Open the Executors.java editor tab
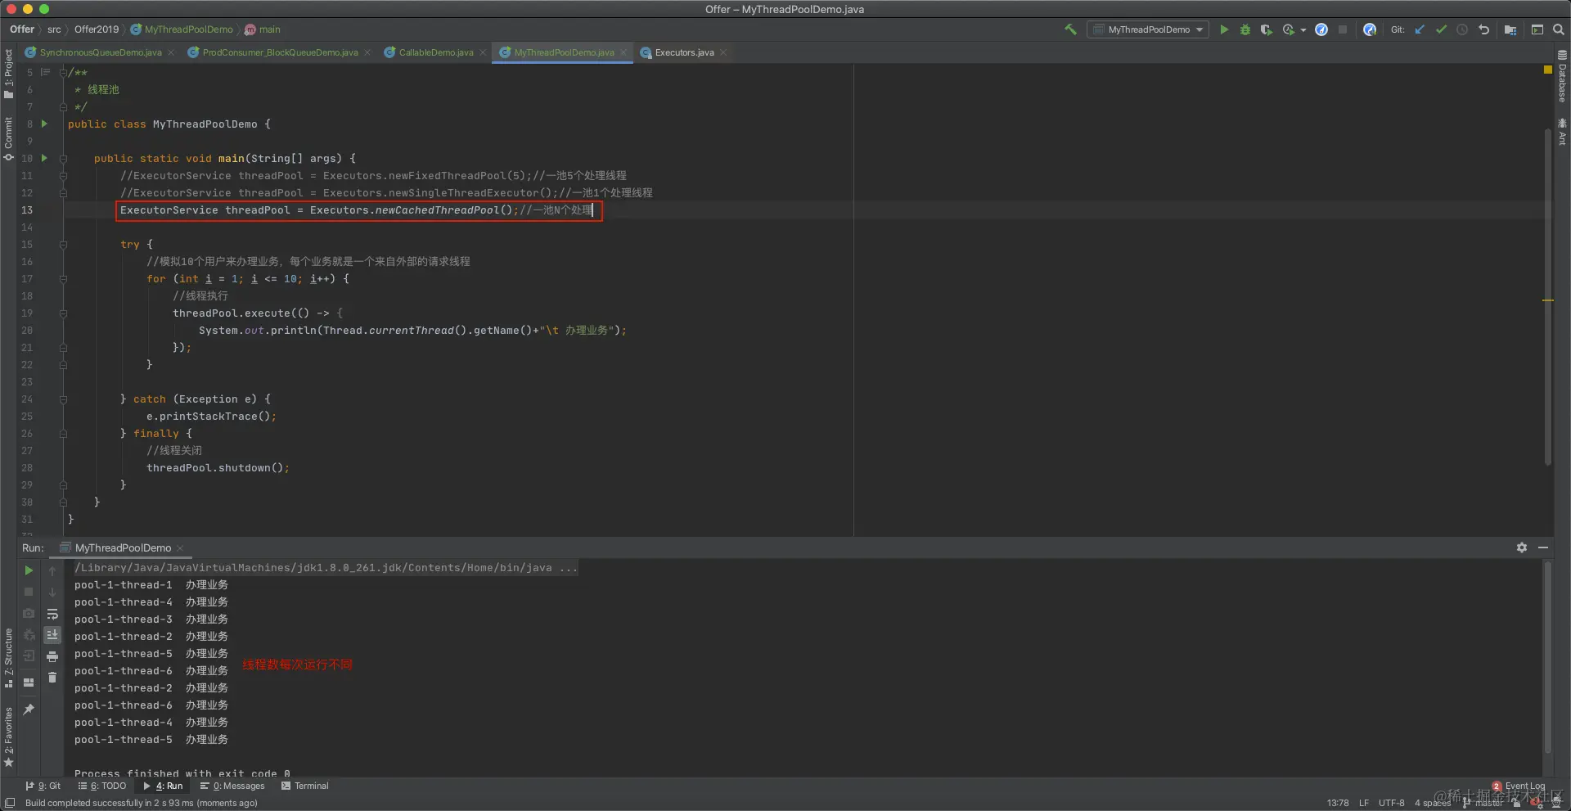The image size is (1571, 811). click(x=684, y=52)
